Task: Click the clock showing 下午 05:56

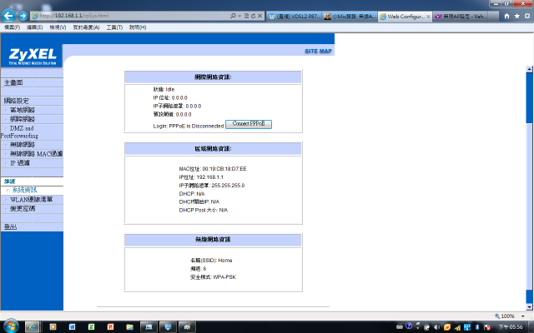Action: [x=511, y=327]
